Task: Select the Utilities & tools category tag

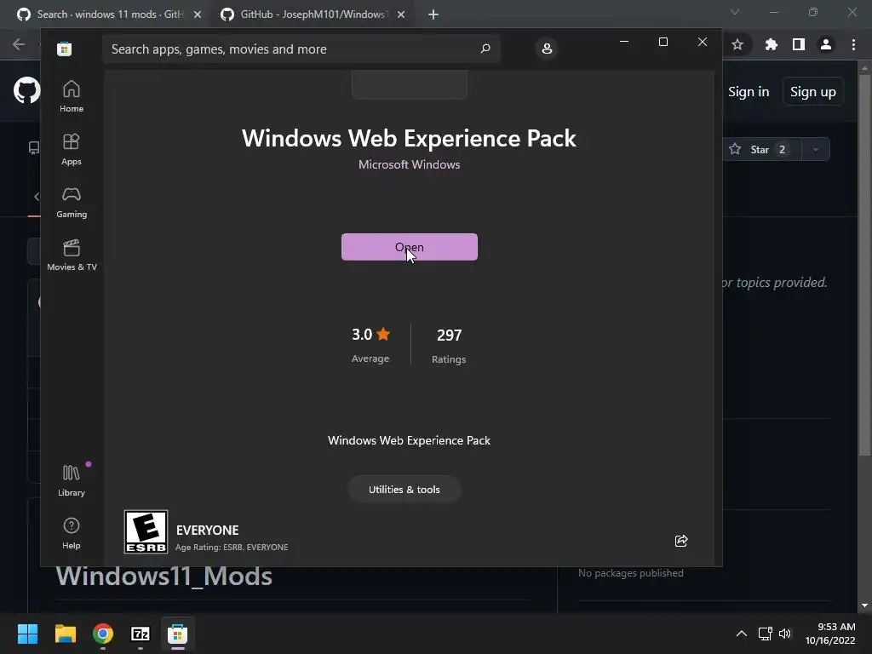Action: 404,490
